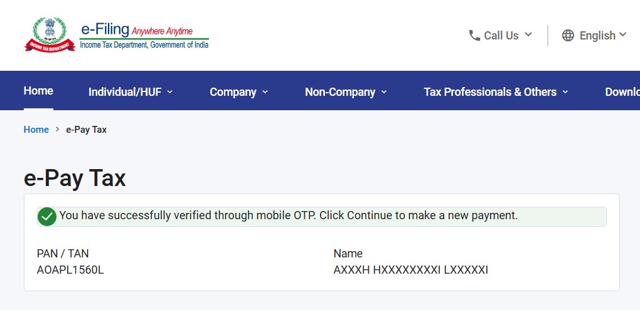640x310 pixels.
Task: Click the breadcrumb separator arrow icon
Action: (x=58, y=130)
